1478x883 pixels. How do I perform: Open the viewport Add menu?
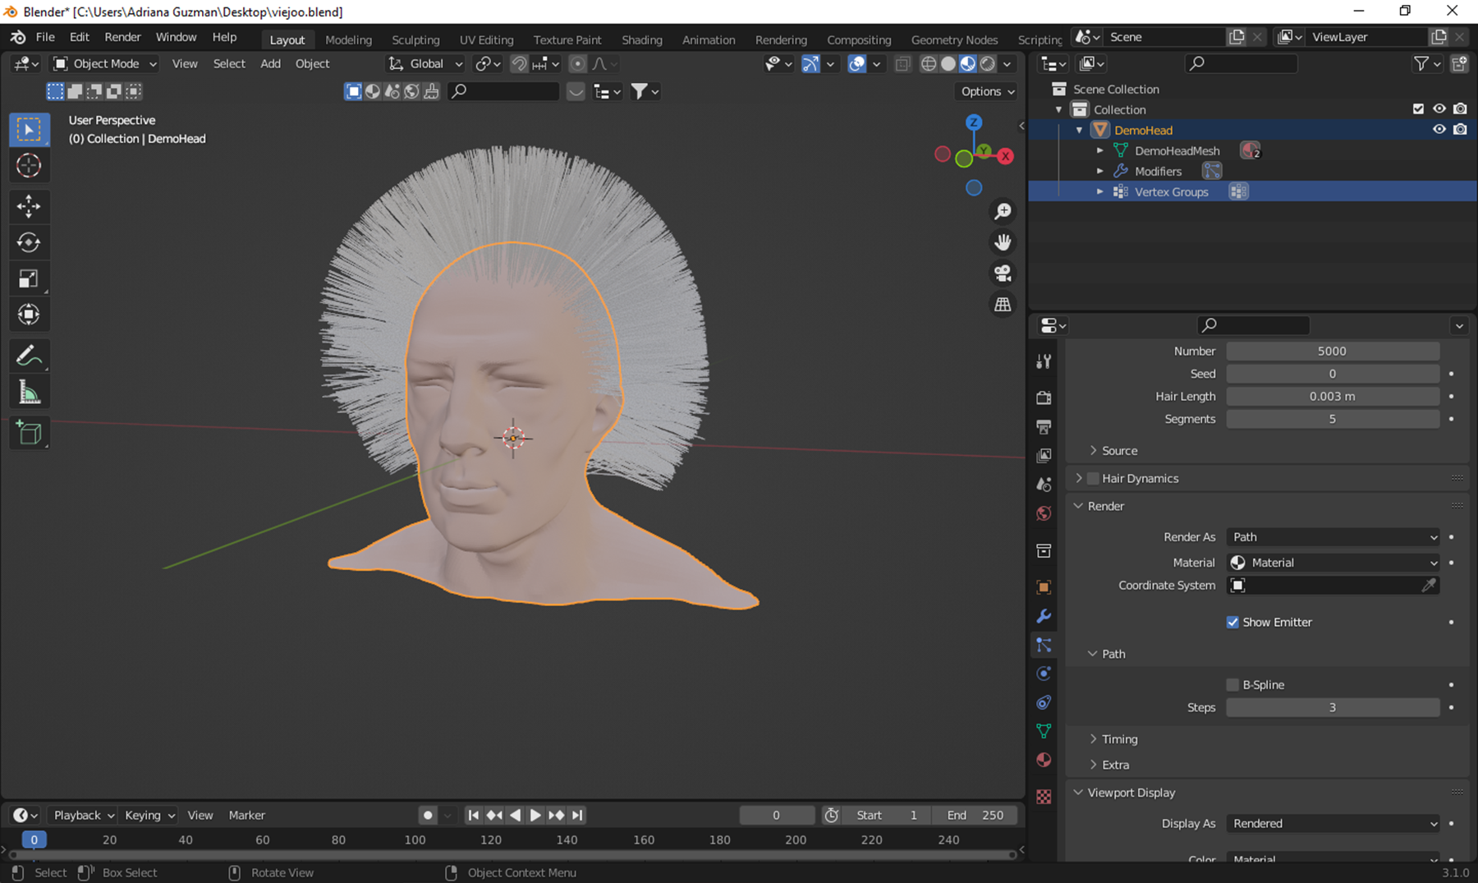(270, 63)
